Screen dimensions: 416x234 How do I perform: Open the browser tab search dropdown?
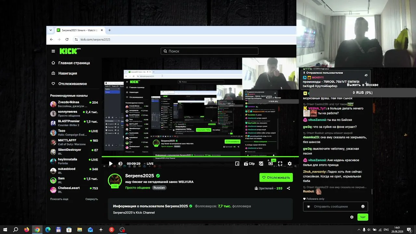point(50,30)
